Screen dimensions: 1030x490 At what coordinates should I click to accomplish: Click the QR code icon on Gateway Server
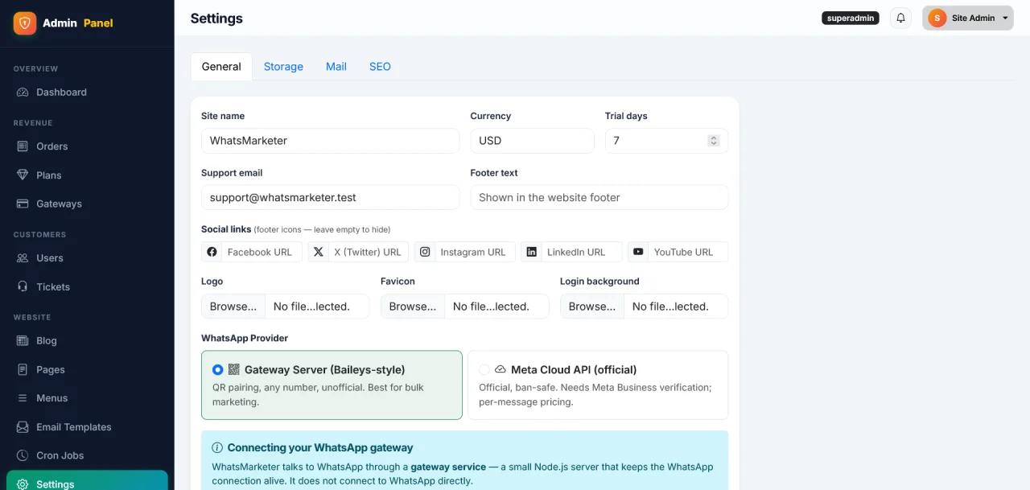click(x=234, y=369)
